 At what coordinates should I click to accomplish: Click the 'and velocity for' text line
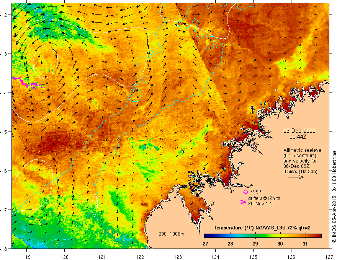coord(300,161)
